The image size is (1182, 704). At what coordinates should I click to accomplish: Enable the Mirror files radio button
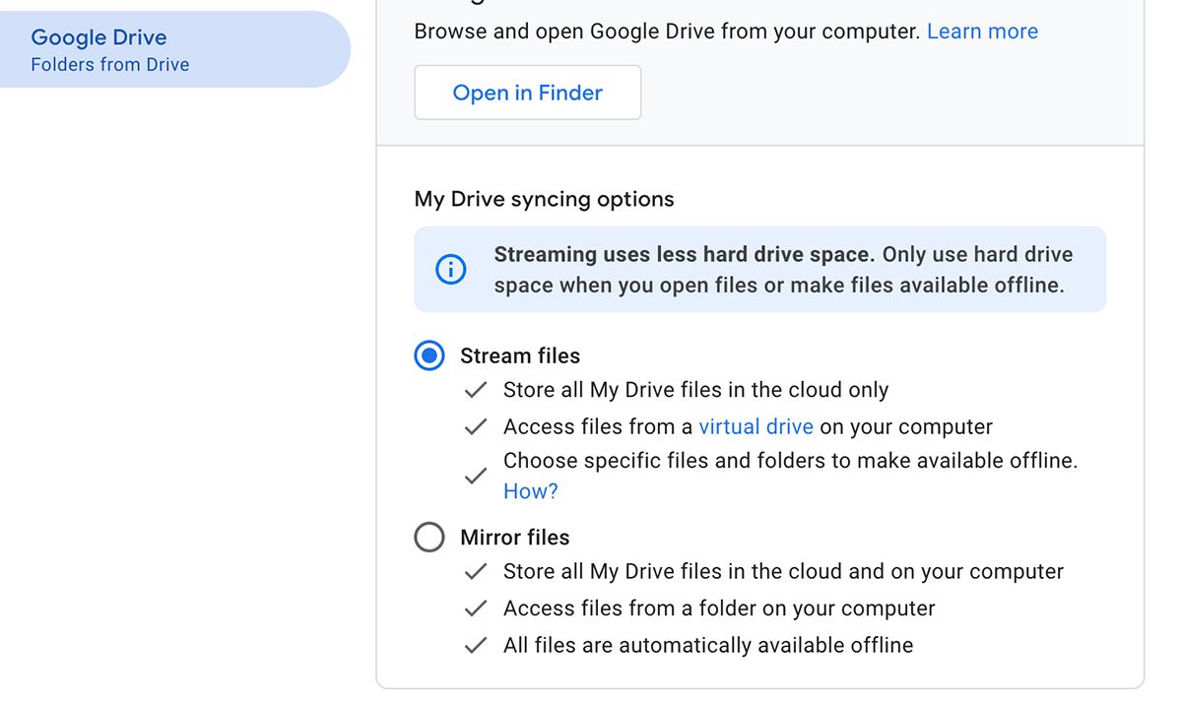[428, 537]
